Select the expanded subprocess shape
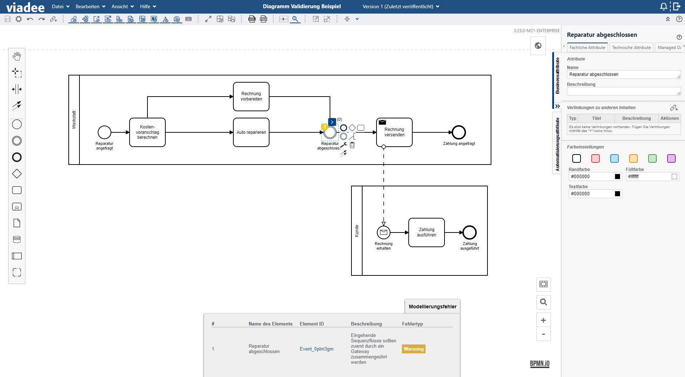This screenshot has height=377, width=685. point(17,207)
